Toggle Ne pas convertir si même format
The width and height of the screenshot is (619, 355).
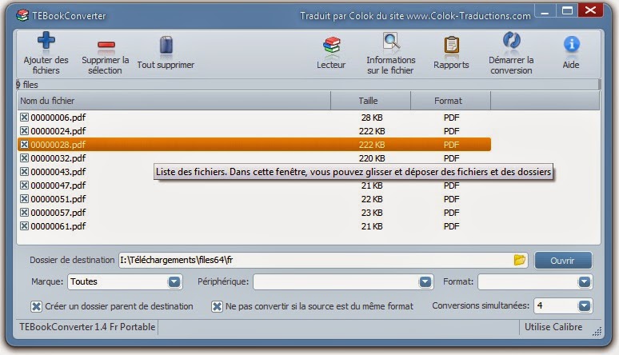coord(217,306)
